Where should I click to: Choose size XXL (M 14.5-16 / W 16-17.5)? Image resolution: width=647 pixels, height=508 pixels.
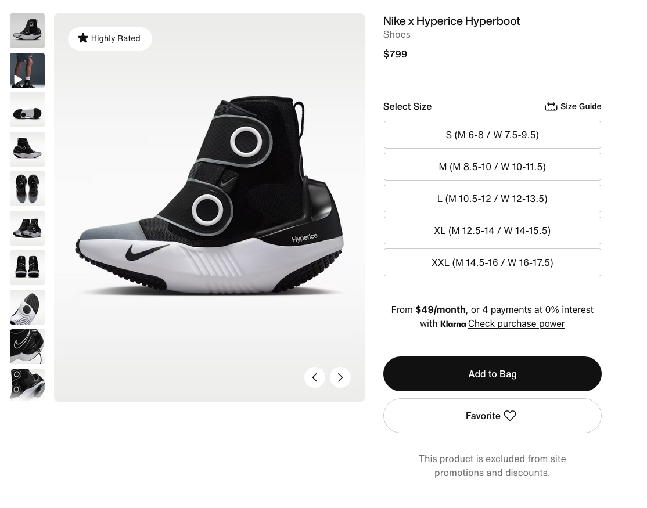[492, 262]
